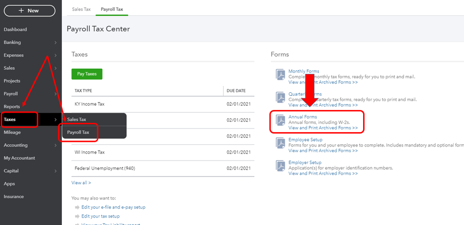Click the Quarterly Forms PDF icon

point(280,98)
